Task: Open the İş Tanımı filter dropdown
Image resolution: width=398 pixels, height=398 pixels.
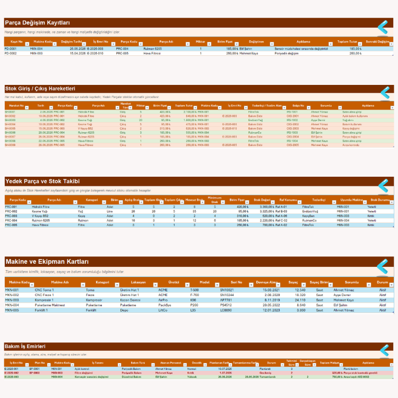Action: click(x=119, y=365)
